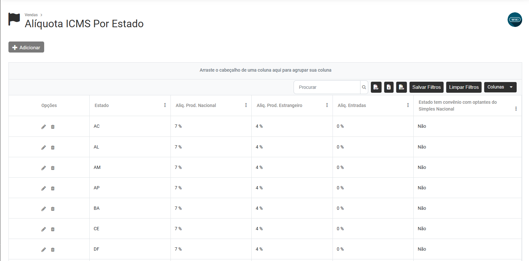Viewport: 529px width, 261px height.
Task: Delete the DF state row
Action: click(x=53, y=250)
